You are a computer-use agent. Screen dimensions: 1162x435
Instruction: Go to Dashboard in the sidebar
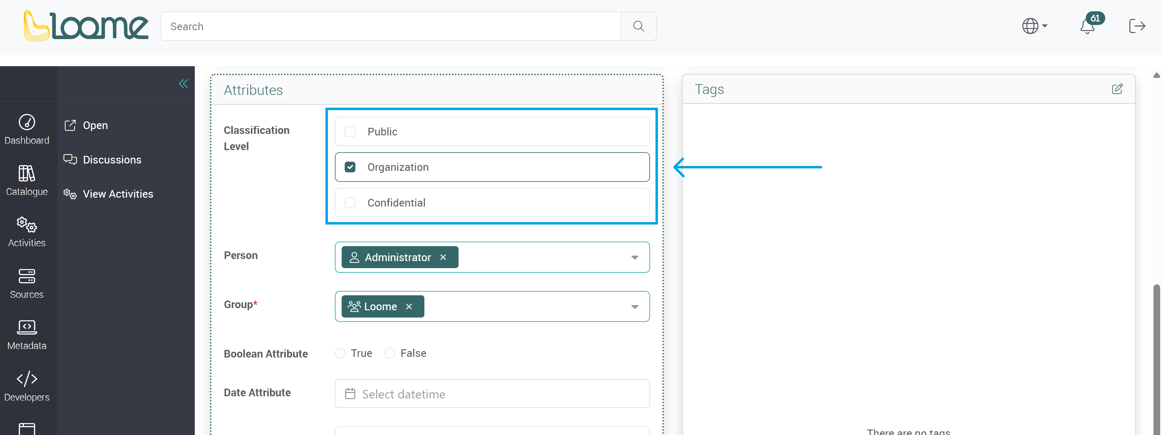point(27,129)
